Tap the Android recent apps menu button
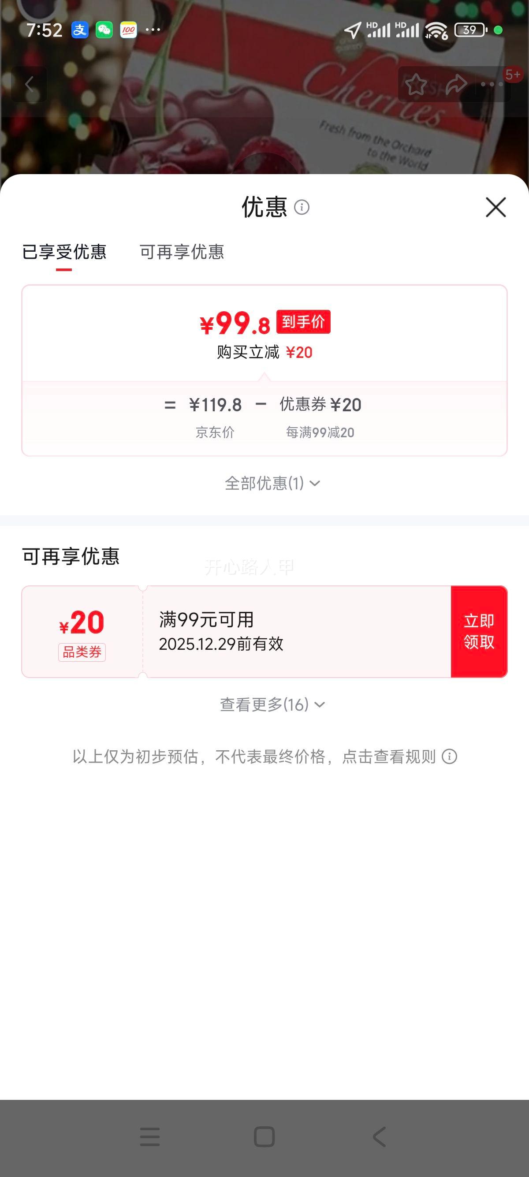529x1177 pixels. [x=150, y=1137]
